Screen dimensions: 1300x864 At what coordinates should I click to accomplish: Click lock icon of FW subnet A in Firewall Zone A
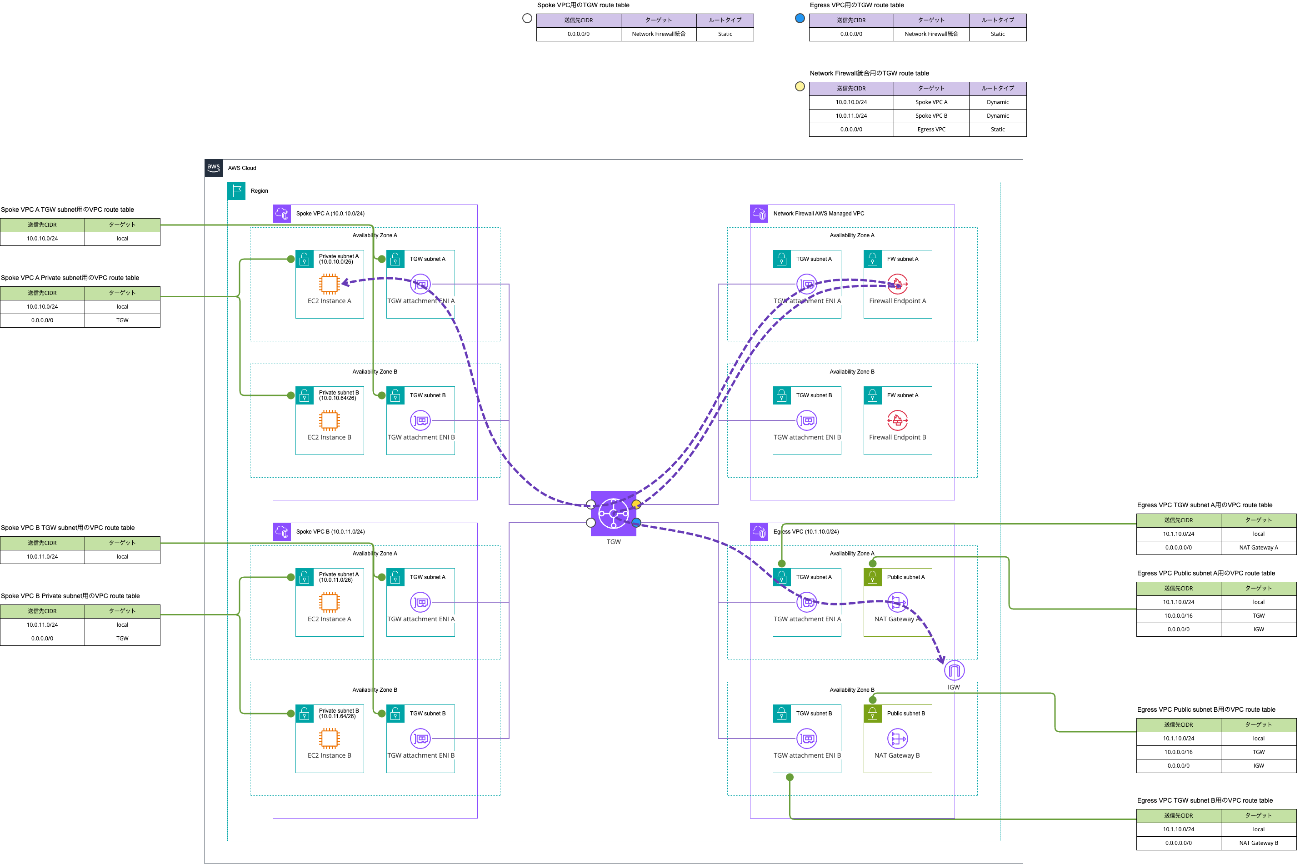pyautogui.click(x=872, y=259)
